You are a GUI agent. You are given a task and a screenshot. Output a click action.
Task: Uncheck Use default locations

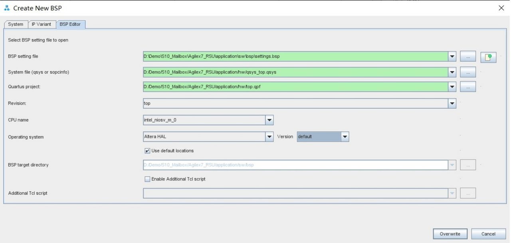coord(147,151)
